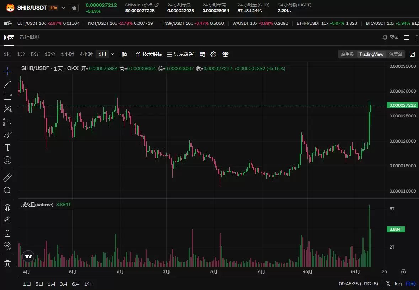Add SHIB/USDT to favorites with star
Image resolution: width=419 pixels, height=290 pixels.
point(74,8)
